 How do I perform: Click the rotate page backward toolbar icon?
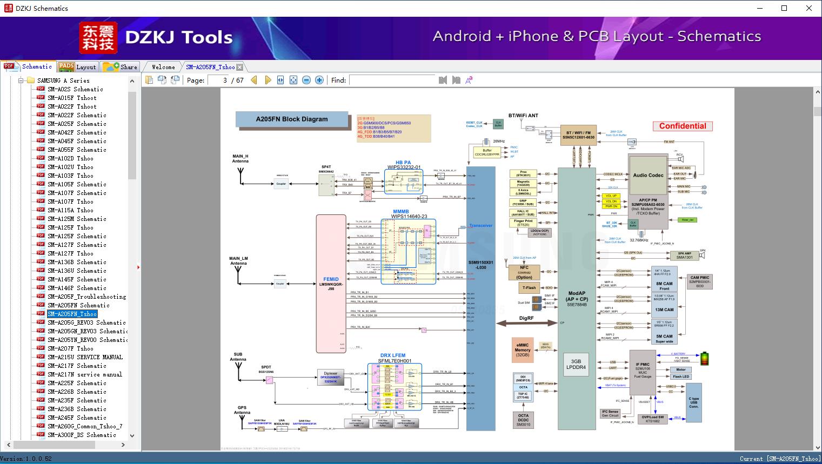click(x=175, y=80)
